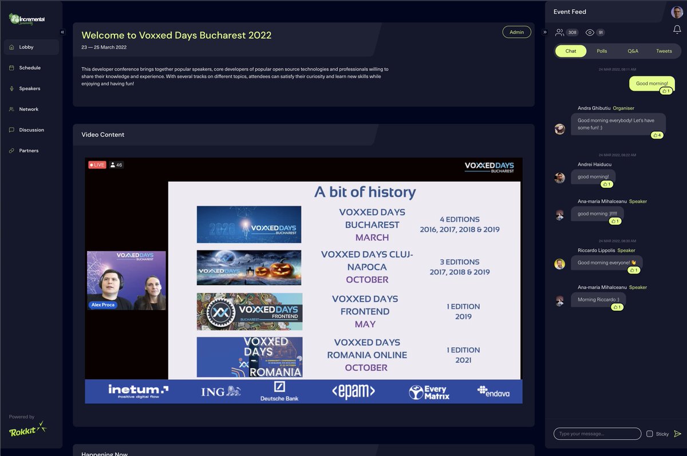
Task: Open the user profile avatar
Action: point(677,11)
